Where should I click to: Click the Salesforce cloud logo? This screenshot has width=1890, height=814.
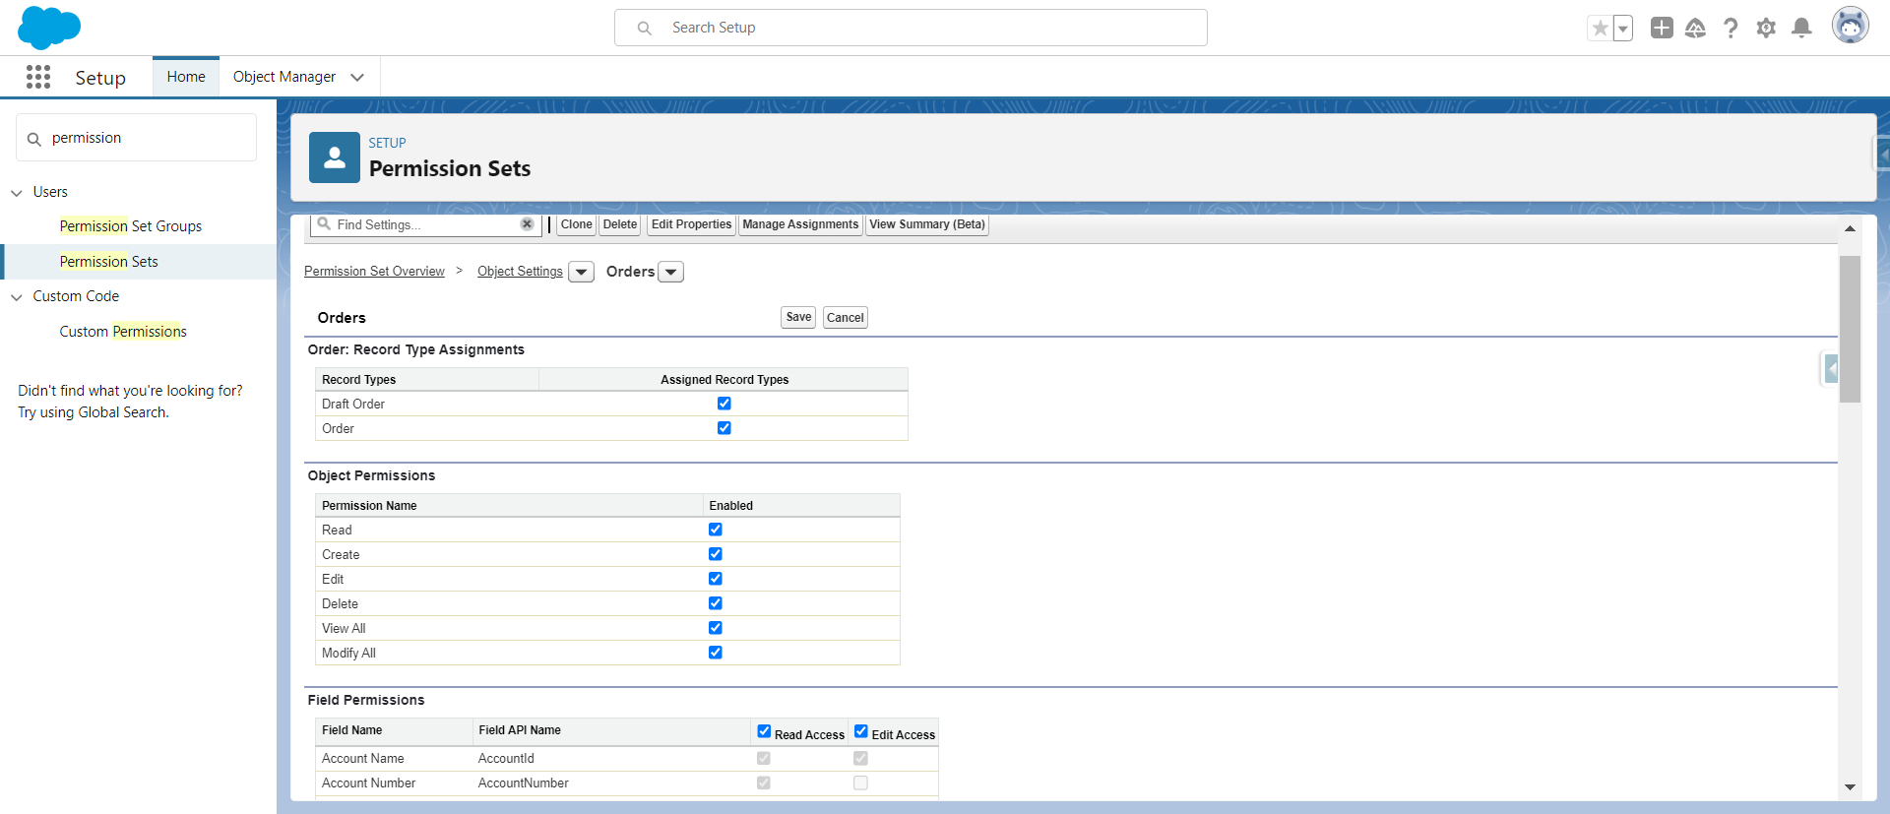click(49, 28)
